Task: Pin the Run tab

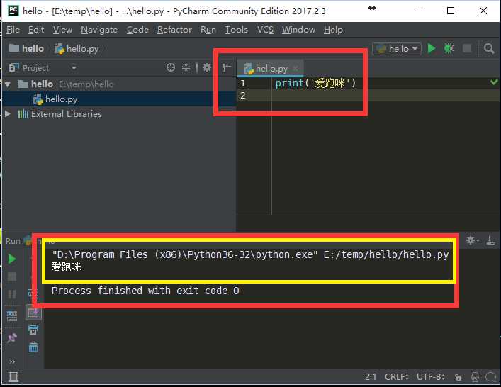Action: coord(12,338)
